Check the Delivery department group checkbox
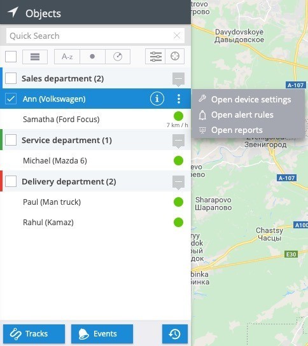The width and height of the screenshot is (308, 346). pos(11,181)
